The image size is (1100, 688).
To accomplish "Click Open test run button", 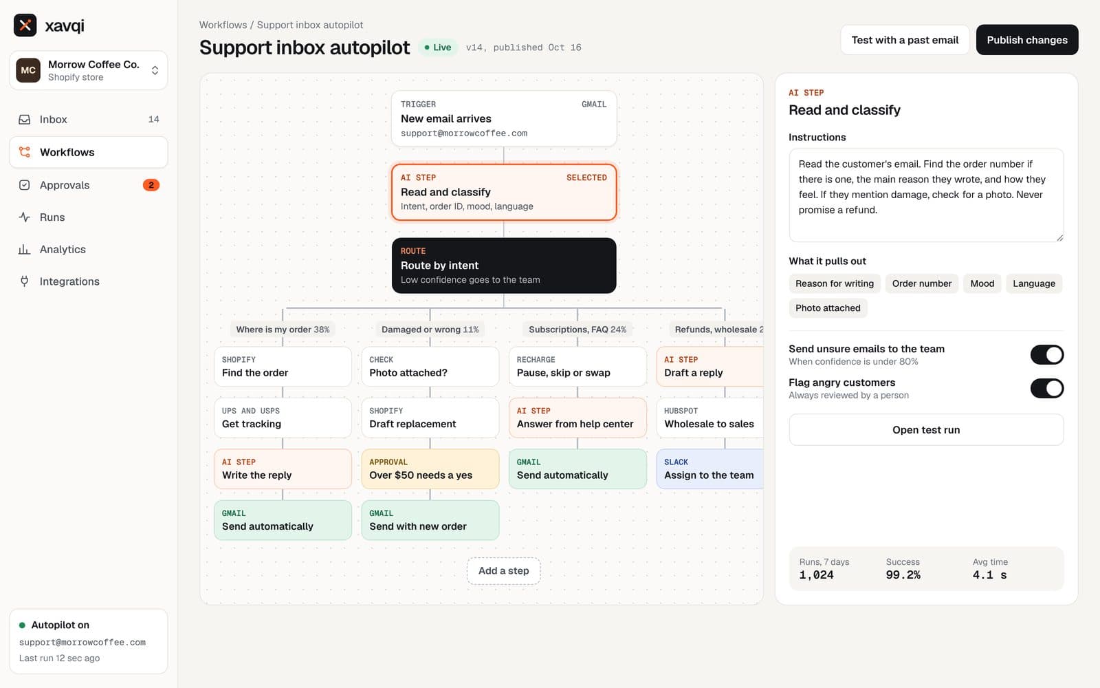I will pyautogui.click(x=926, y=430).
